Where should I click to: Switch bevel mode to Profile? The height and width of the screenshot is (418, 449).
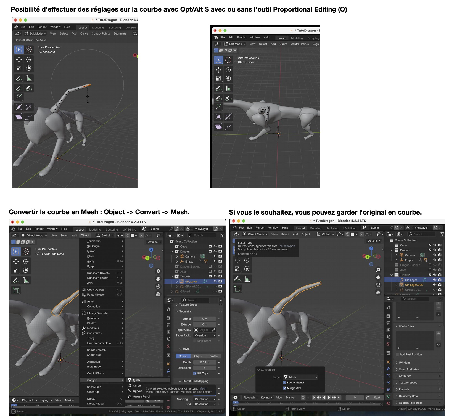pyautogui.click(x=213, y=356)
